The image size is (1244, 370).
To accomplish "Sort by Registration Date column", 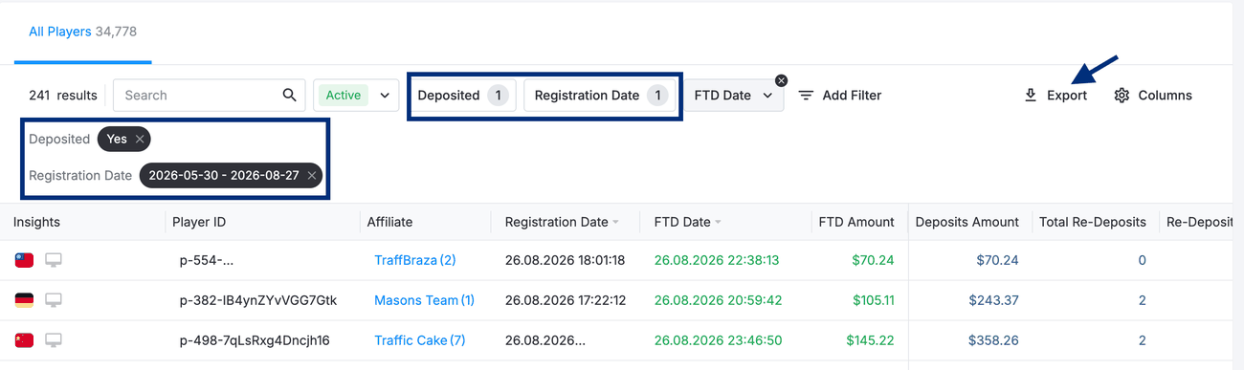I will (x=562, y=222).
